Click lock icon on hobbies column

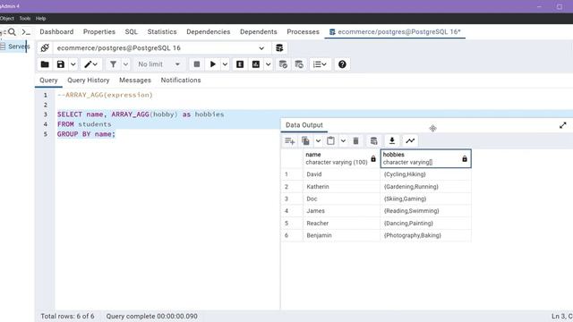(465, 159)
